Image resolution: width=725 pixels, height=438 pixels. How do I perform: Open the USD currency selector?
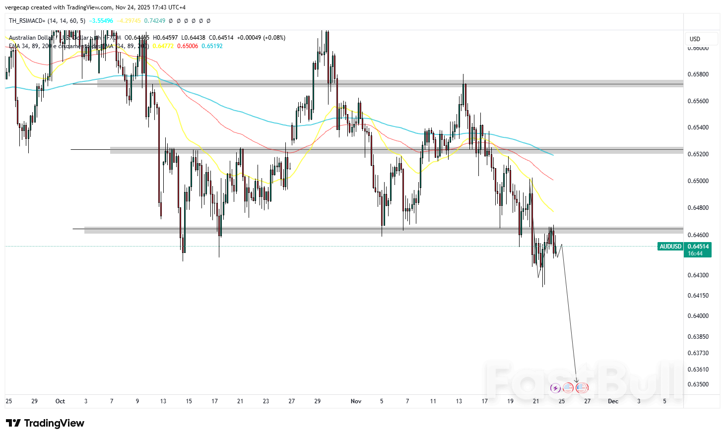coord(701,39)
